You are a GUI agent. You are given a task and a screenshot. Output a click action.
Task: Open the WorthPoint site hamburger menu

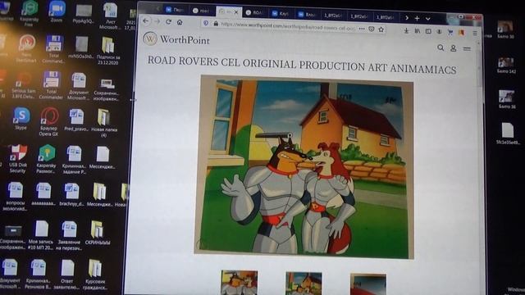click(x=467, y=49)
